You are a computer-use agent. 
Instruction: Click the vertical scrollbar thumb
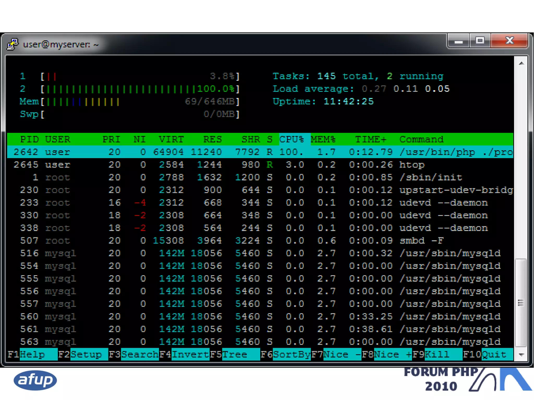click(521, 302)
